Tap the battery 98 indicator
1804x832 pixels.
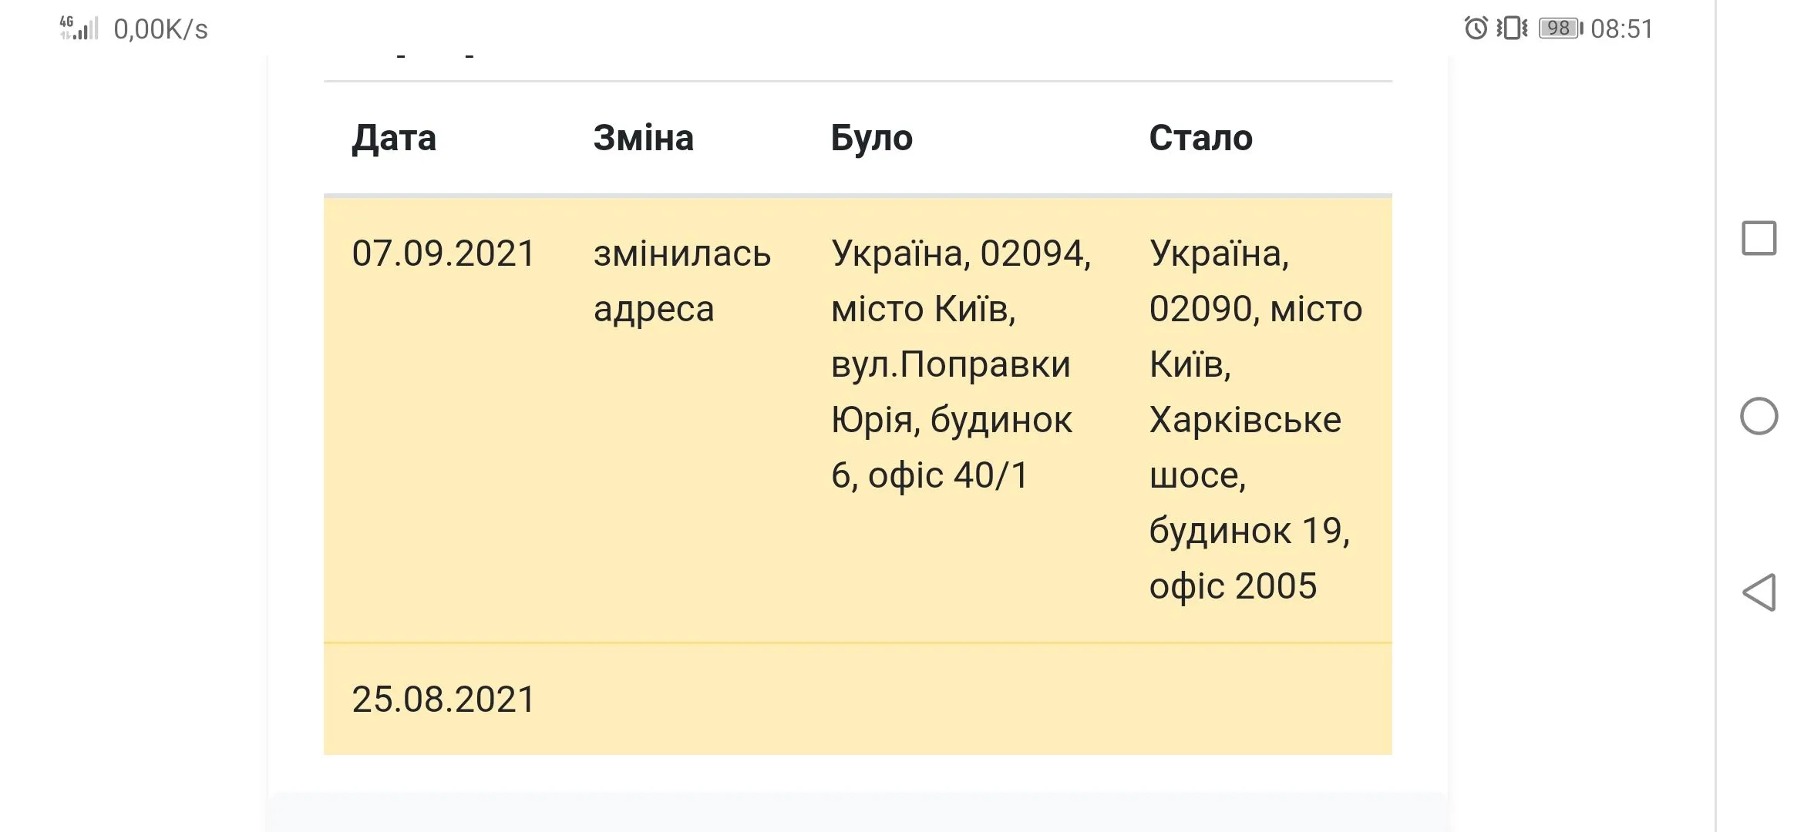(1560, 29)
